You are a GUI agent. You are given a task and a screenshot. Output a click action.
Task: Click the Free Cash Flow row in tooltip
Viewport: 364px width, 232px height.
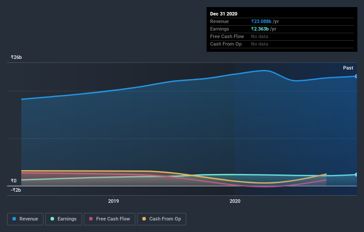click(x=282, y=37)
